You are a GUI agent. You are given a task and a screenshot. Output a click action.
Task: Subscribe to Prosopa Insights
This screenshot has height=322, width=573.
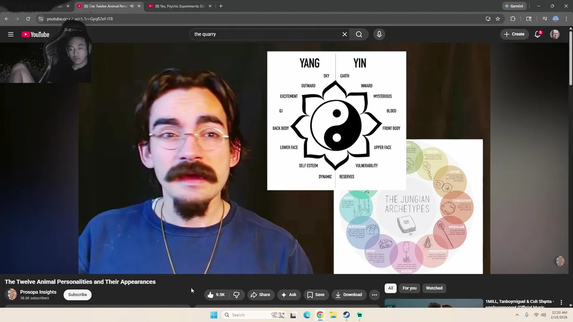coord(77,295)
